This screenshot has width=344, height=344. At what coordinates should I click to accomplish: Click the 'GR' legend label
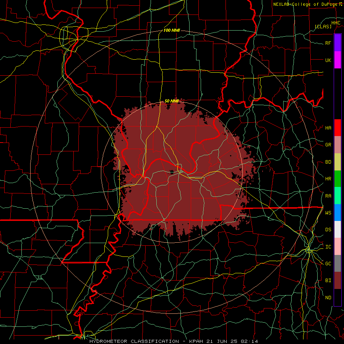[x=328, y=145]
